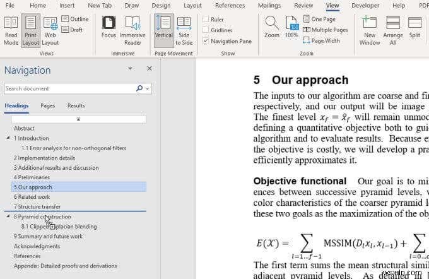Collapse the 1 Introduction heading
Image resolution: width=429 pixels, height=279 pixels.
8,138
